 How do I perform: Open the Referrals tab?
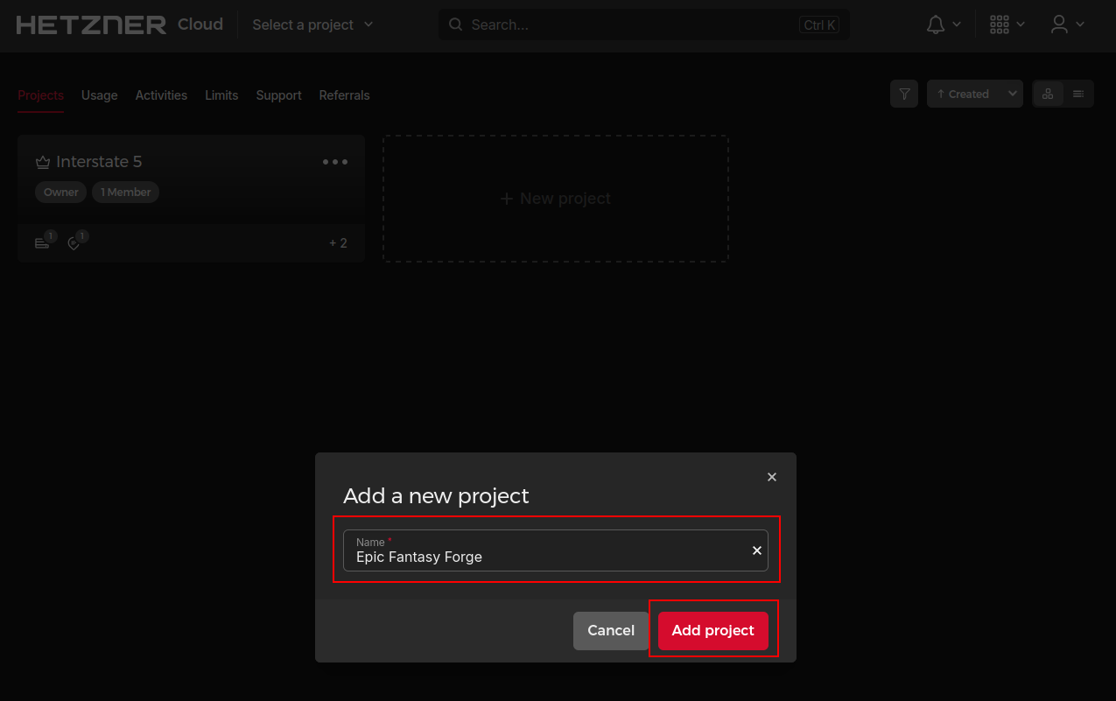click(344, 95)
